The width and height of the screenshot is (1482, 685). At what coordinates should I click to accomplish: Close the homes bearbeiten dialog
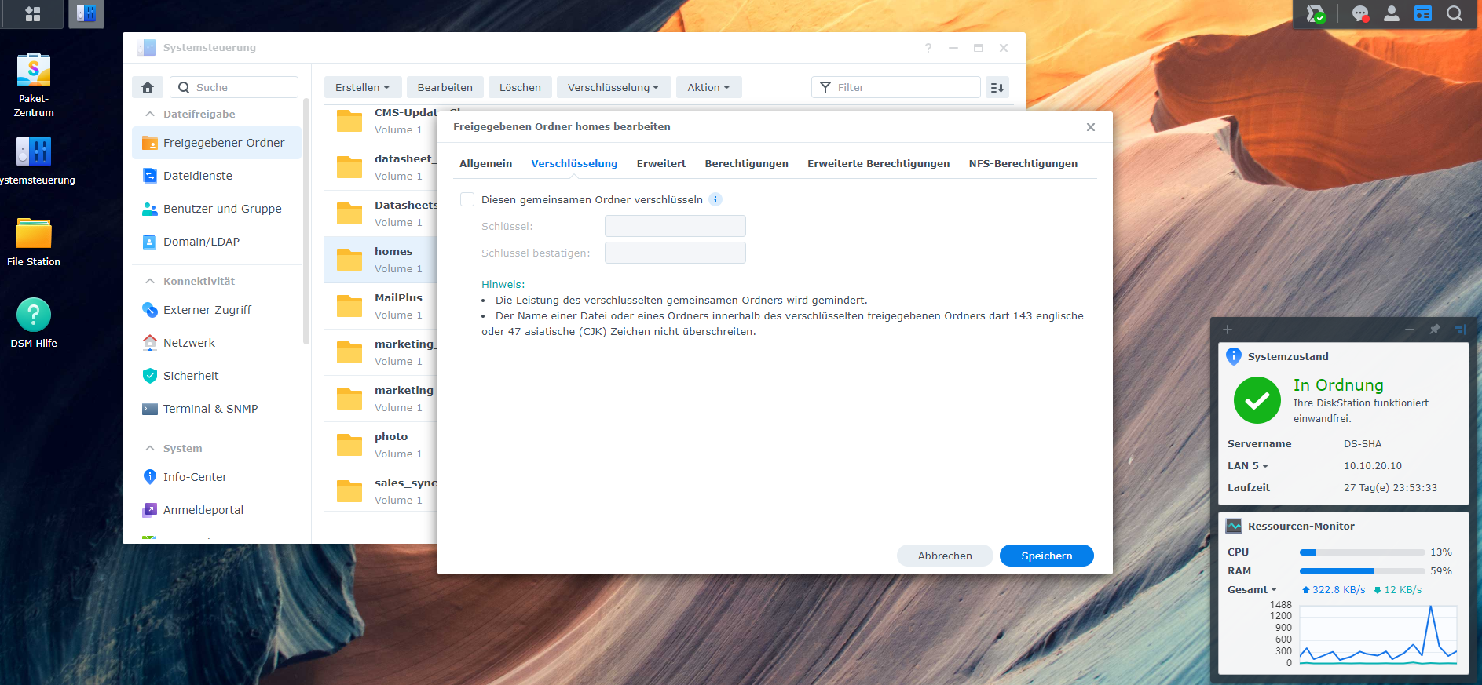click(x=1091, y=127)
